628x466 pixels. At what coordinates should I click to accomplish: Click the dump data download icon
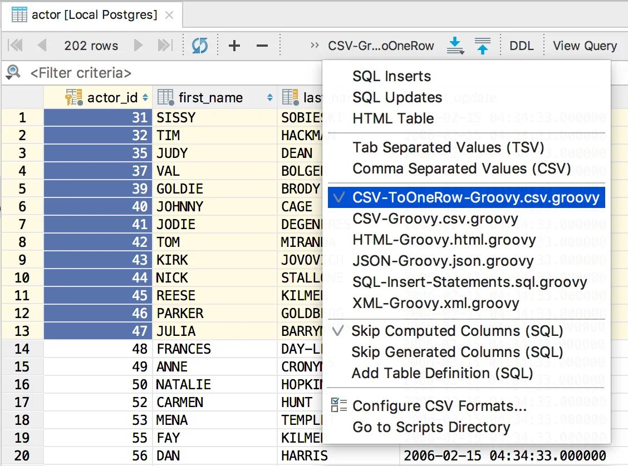point(455,46)
